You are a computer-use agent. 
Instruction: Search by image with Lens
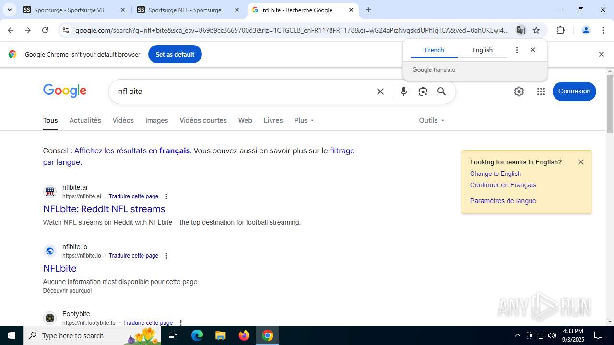pos(423,92)
